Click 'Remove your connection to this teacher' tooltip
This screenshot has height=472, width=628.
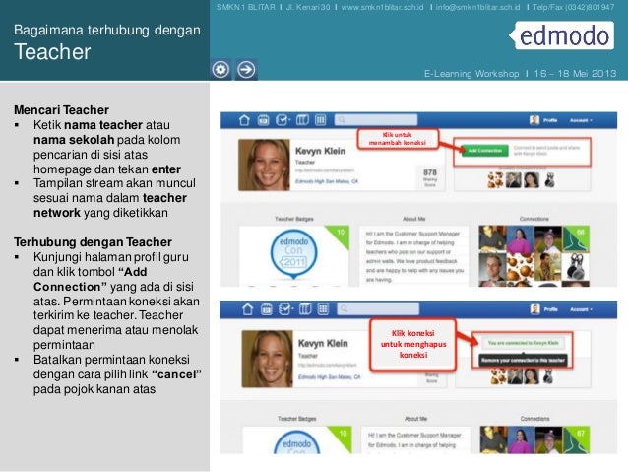click(x=523, y=360)
